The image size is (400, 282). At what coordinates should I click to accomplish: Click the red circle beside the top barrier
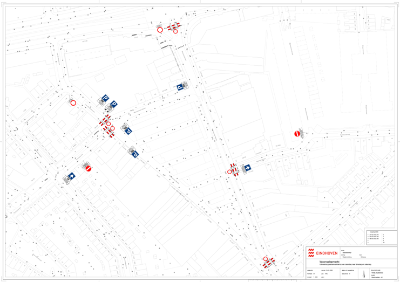point(160,30)
